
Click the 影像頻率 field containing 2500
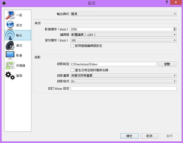[122, 29]
